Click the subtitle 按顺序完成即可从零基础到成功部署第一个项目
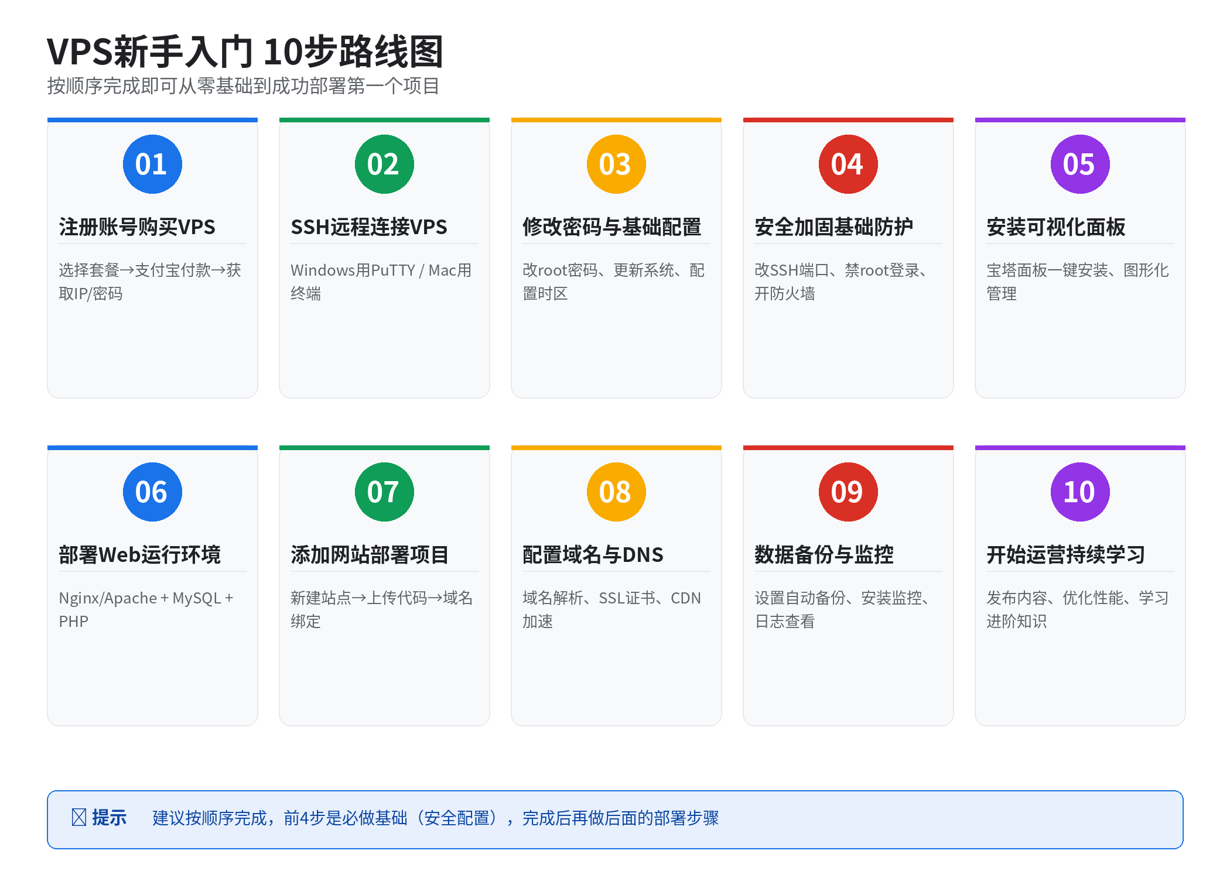The image size is (1230, 878). [243, 86]
